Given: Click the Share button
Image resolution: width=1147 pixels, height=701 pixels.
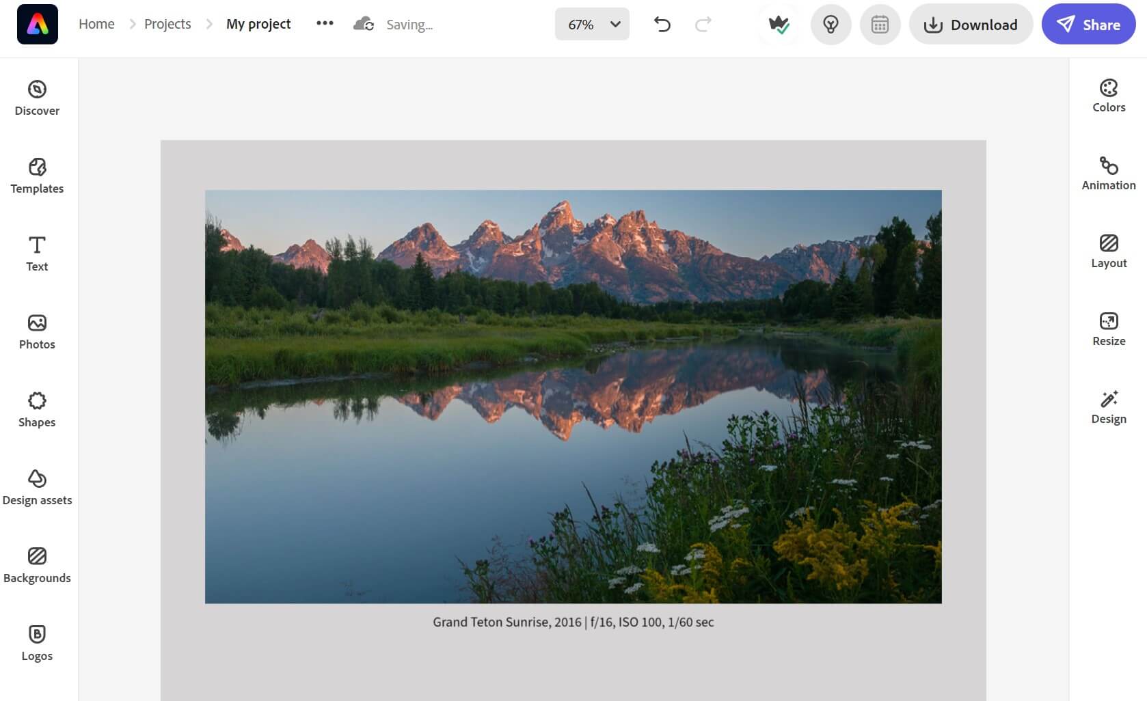Looking at the screenshot, I should (x=1088, y=25).
